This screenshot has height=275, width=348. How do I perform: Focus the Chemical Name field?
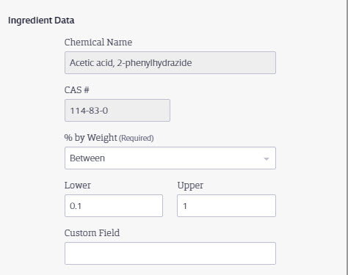click(170, 62)
